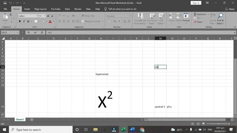Open the Format cells menu

[x=186, y=19]
